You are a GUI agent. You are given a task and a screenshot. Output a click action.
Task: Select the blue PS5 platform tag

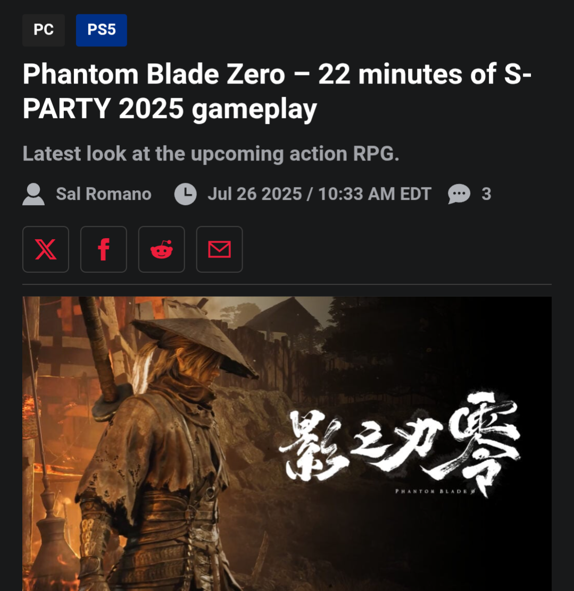[102, 30]
